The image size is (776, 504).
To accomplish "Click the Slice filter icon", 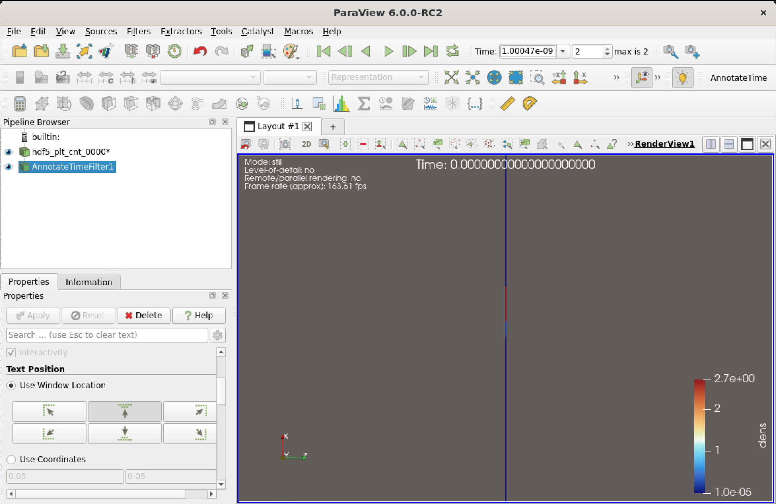I will pyautogui.click(x=131, y=104).
